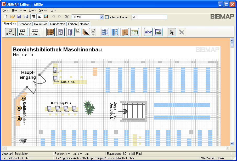Click the horizontal scrollbar right arrow
This screenshot has height=161, width=237.
(228, 148)
